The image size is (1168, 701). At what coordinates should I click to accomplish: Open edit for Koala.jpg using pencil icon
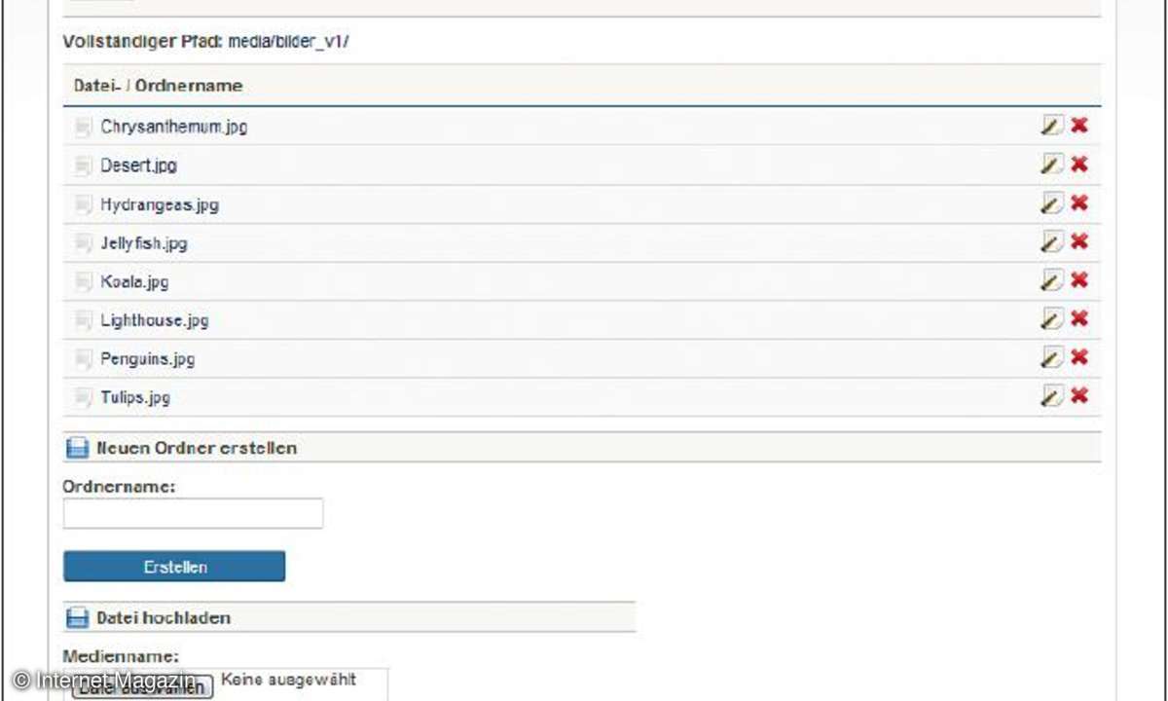(1051, 280)
